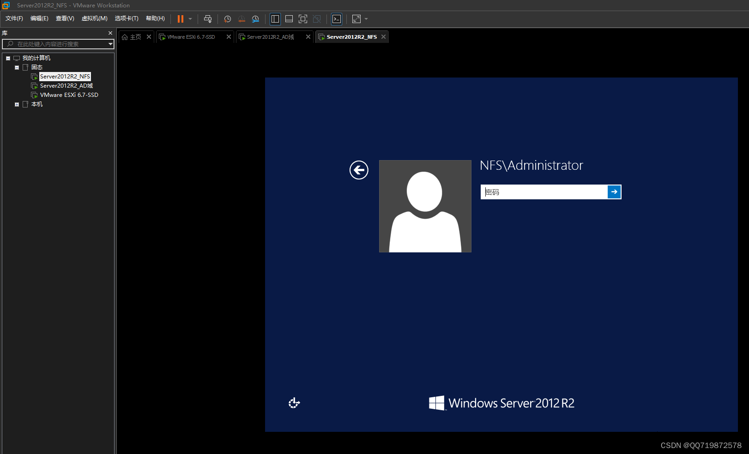Screen dimensions: 749x454
Task: Take a snapshot of this virtual machine
Action: coord(227,19)
